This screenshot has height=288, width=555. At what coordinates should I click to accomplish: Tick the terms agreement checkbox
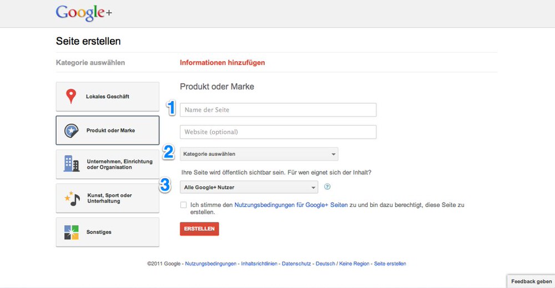[x=183, y=205]
